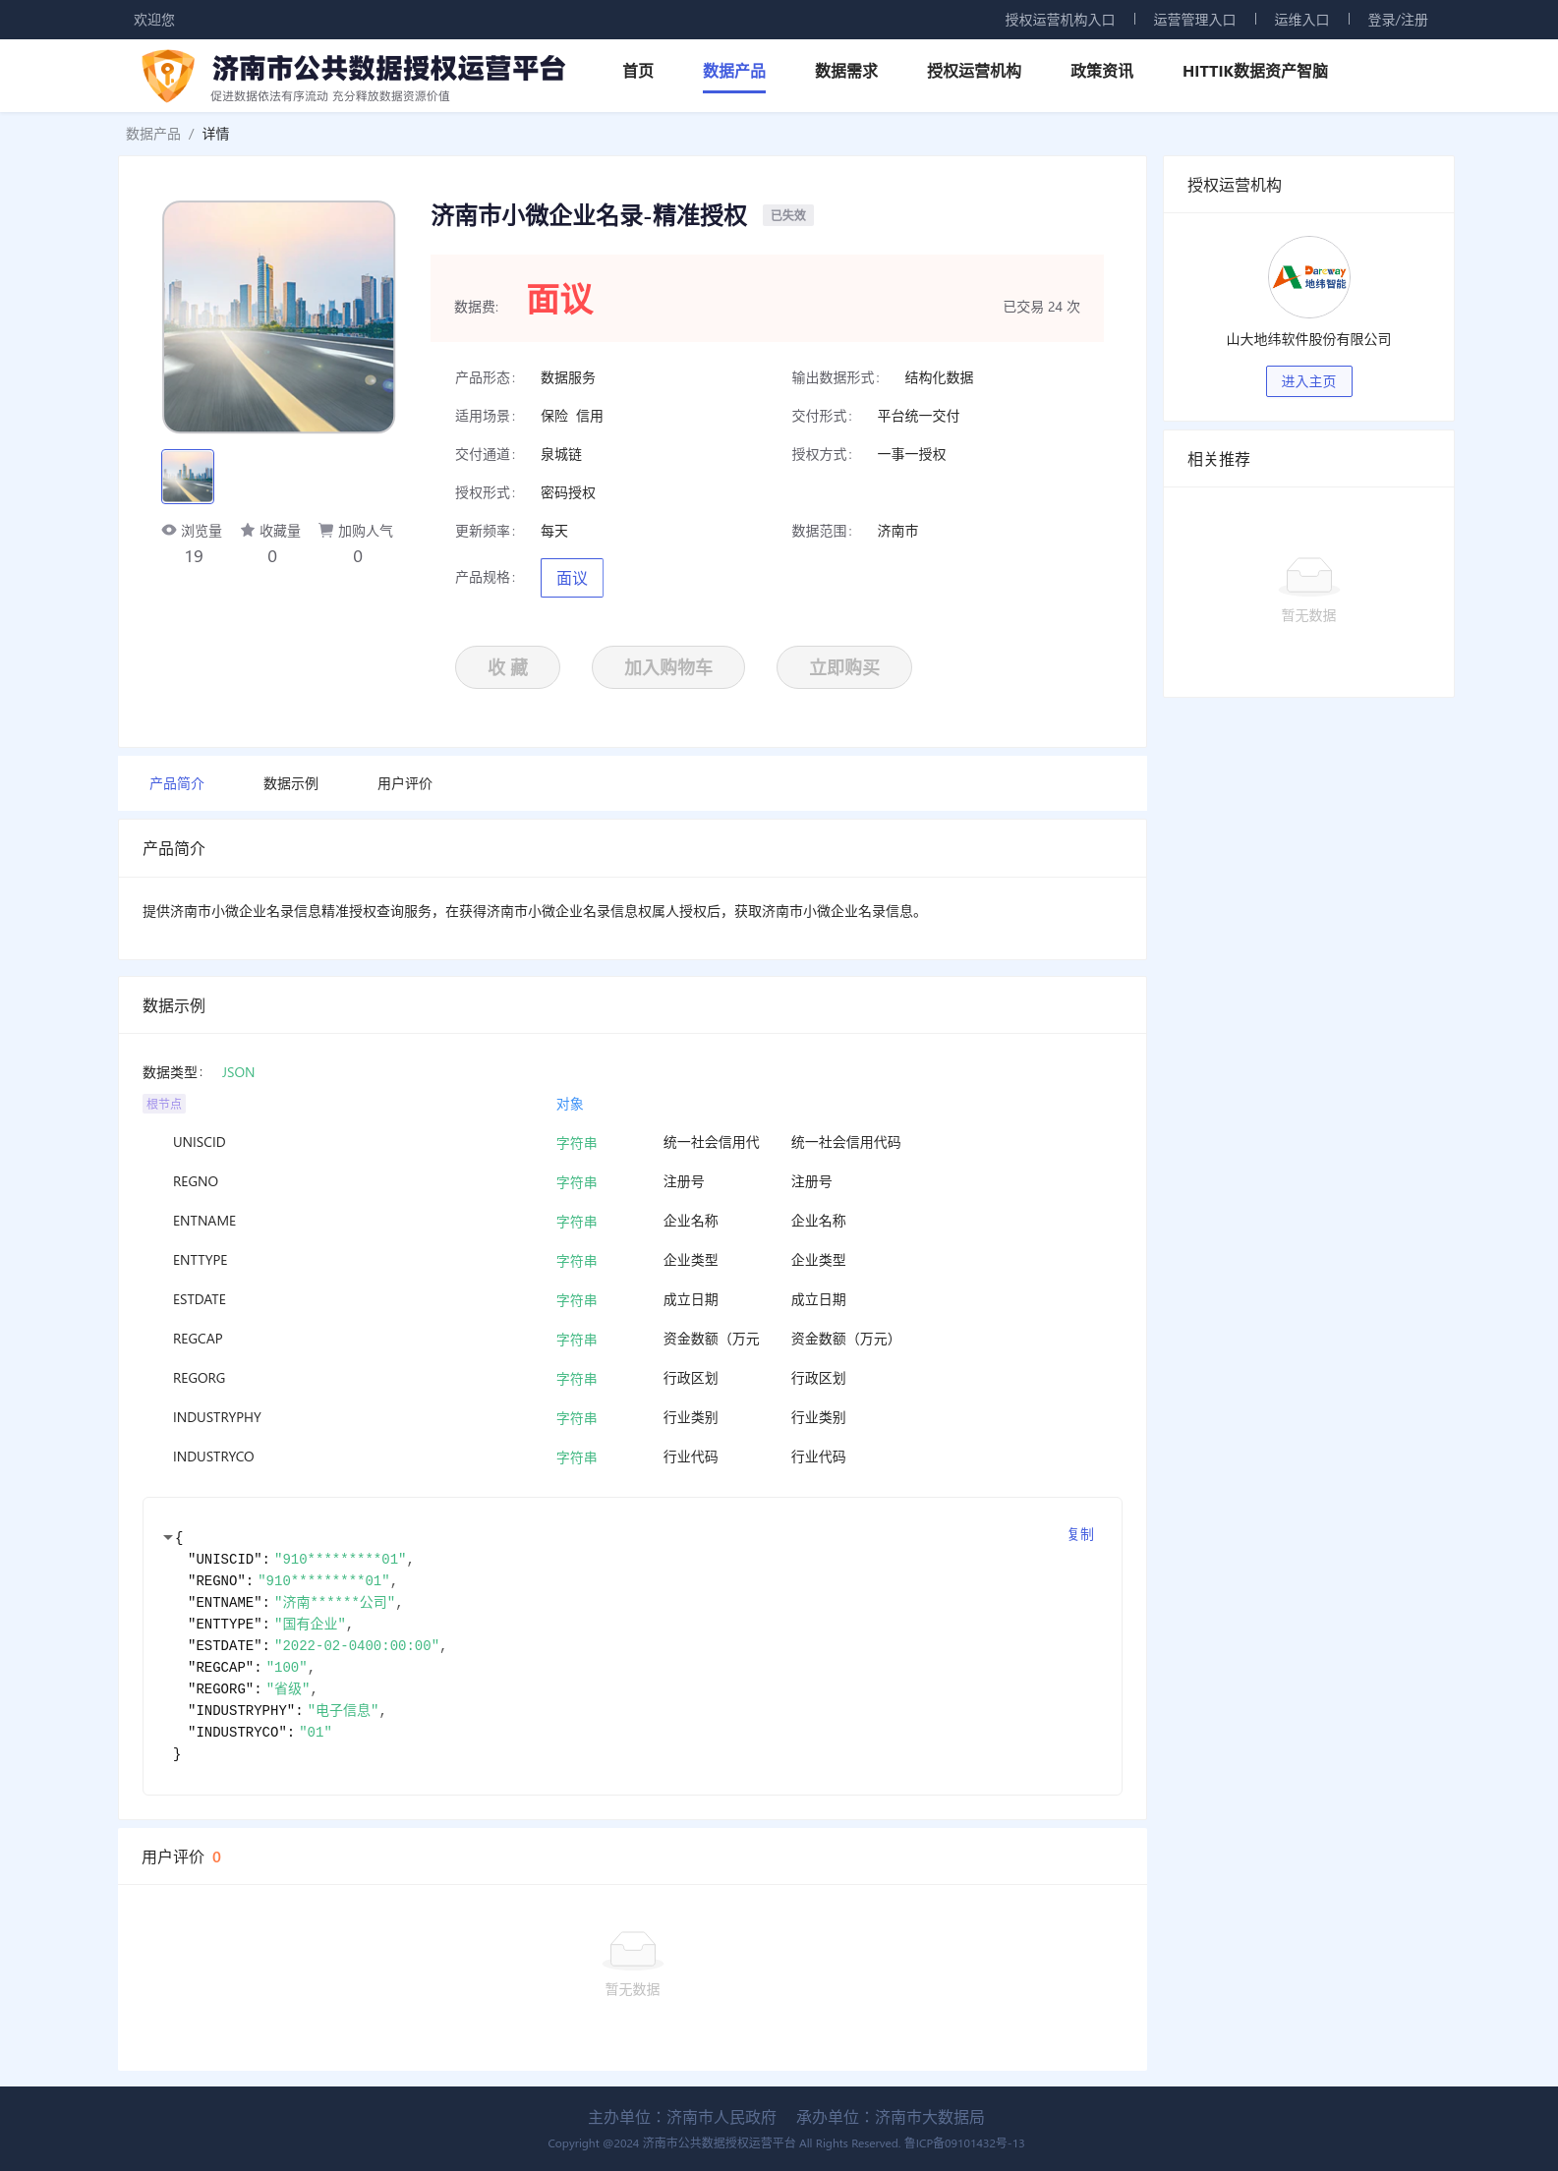1558x2171 pixels.
Task: Click the ENTTYPE field row name
Action: click(x=201, y=1260)
